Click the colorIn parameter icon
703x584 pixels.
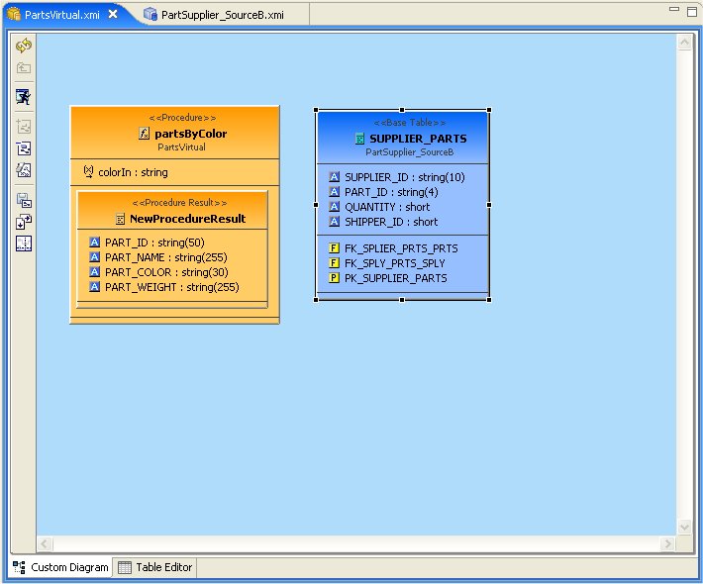88,171
